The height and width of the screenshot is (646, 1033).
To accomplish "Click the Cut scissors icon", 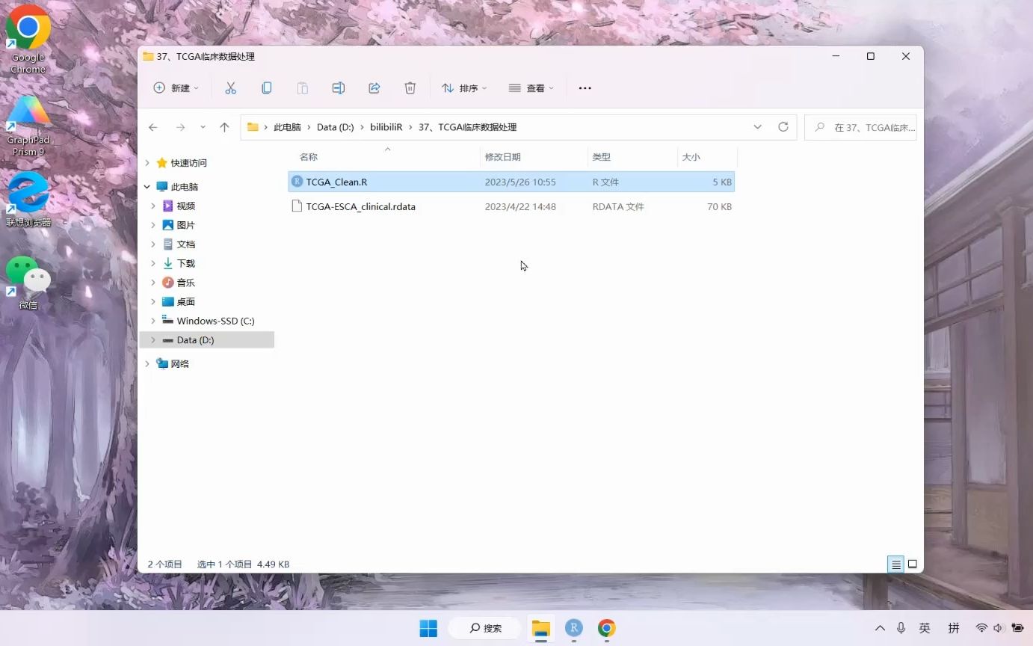I will 230,88.
